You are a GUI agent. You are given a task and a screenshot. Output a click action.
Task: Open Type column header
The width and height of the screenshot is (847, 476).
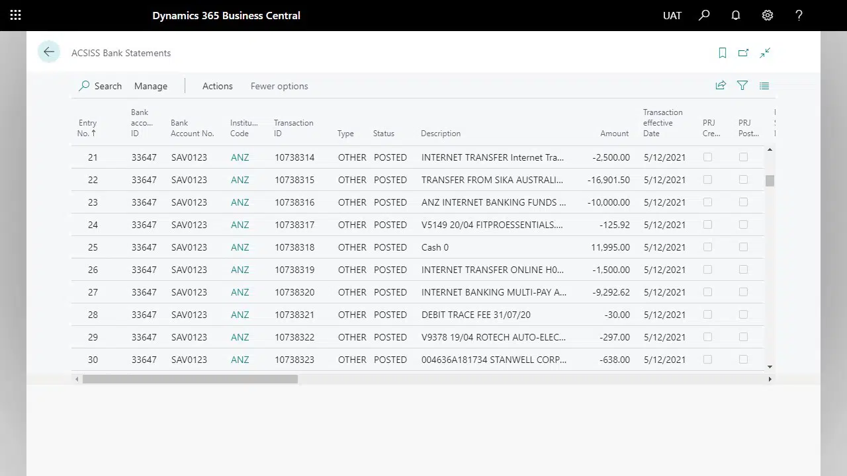click(345, 134)
